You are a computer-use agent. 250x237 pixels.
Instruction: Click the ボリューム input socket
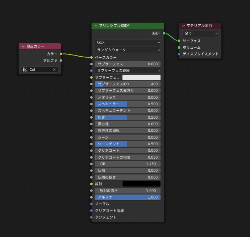pyautogui.click(x=179, y=48)
